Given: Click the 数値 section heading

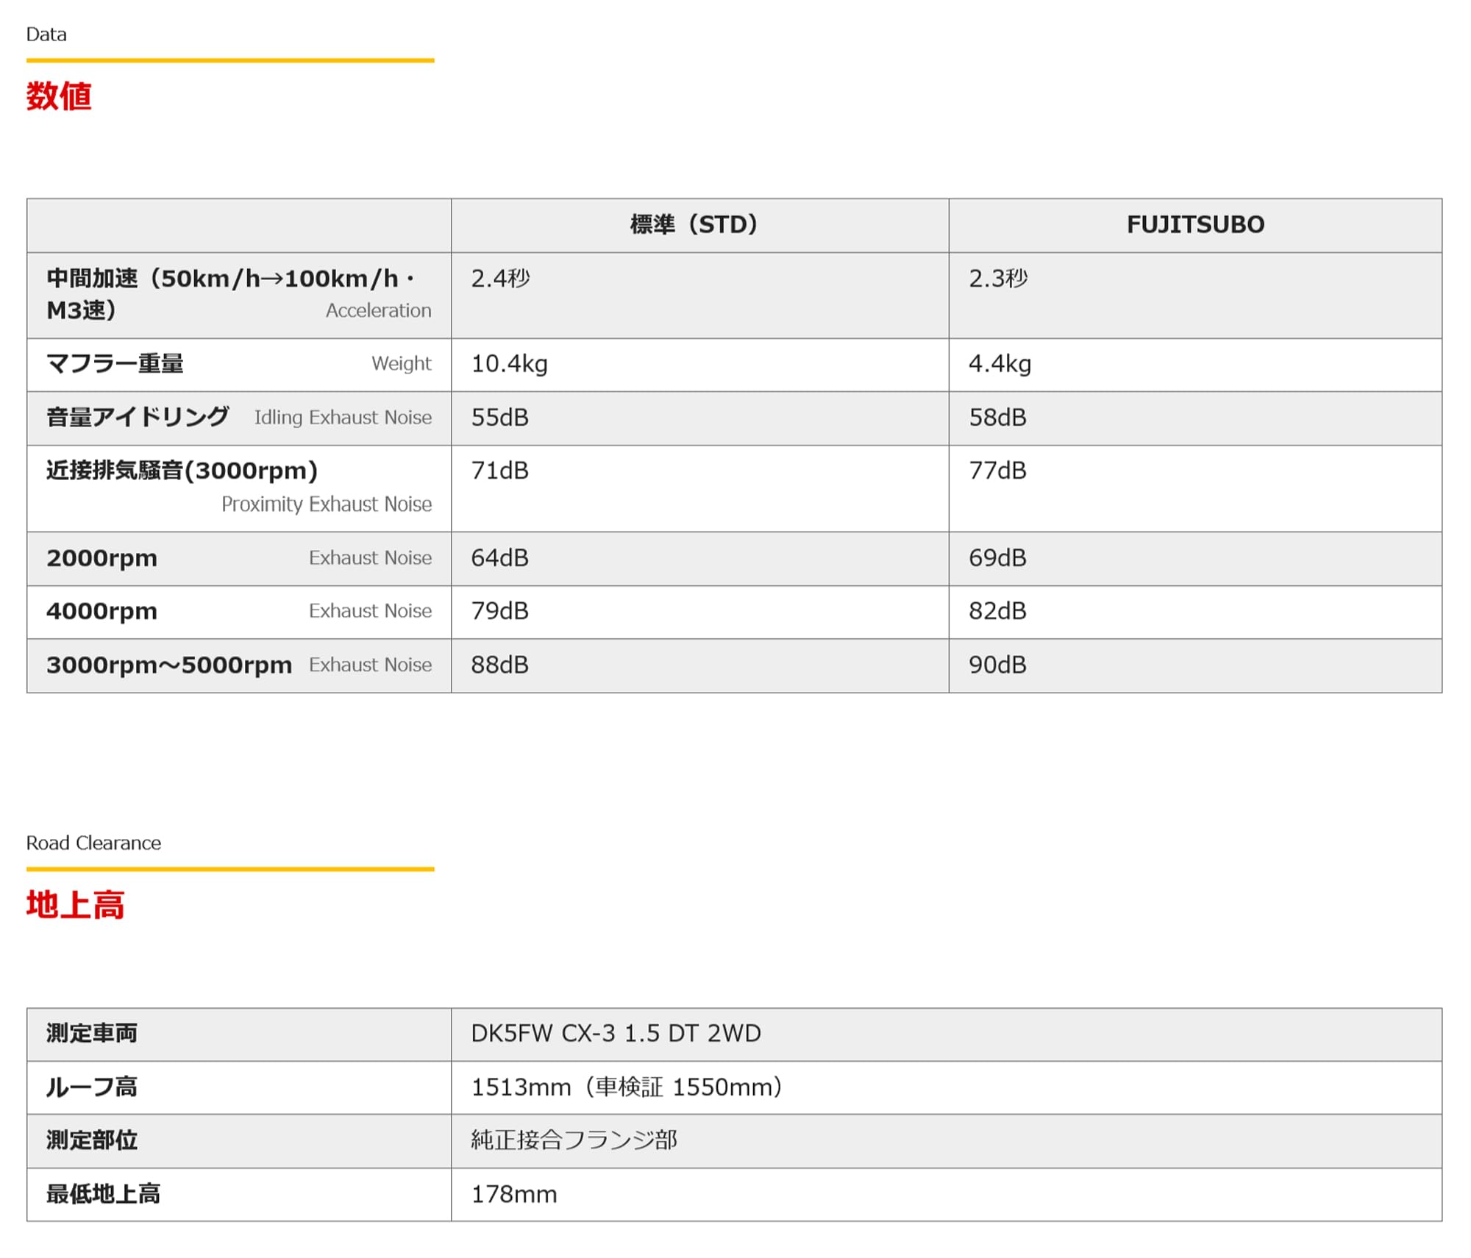Looking at the screenshot, I should [59, 96].
